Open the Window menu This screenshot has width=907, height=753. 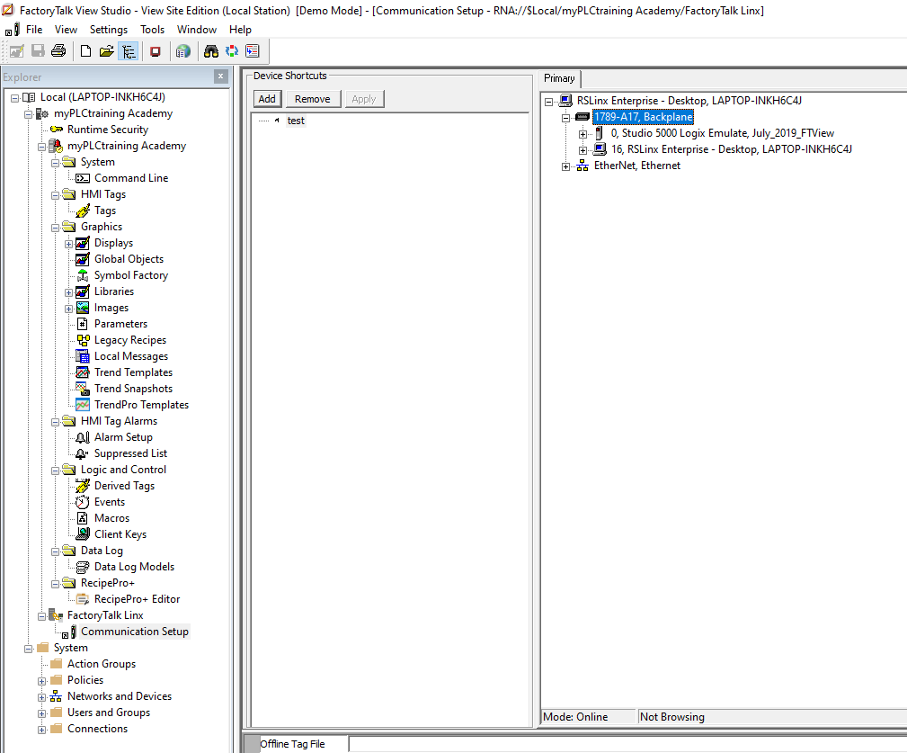click(197, 30)
